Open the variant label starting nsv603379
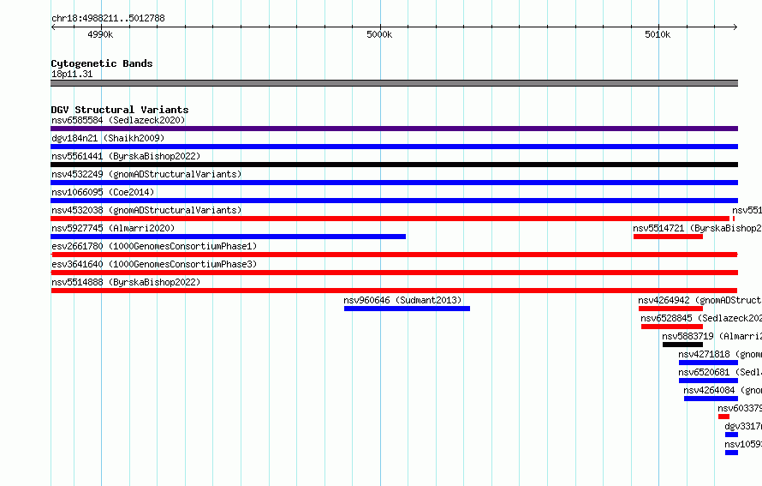The height and width of the screenshot is (486, 762). [740, 408]
